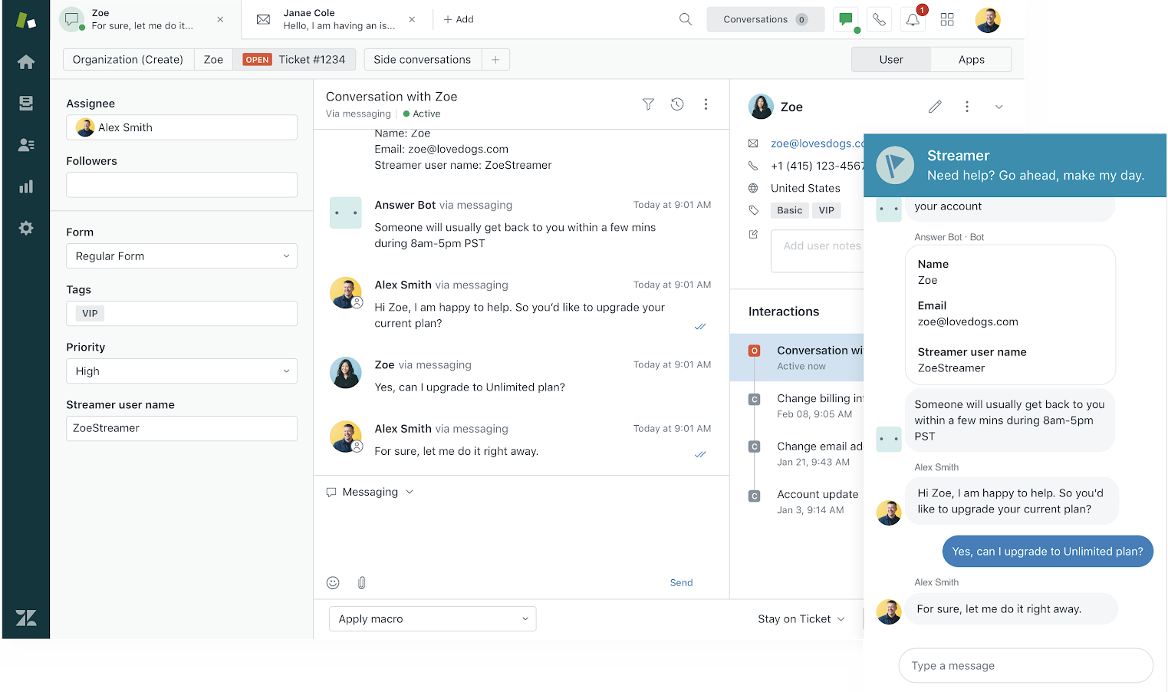Select the User panel tab
Image resolution: width=1168 pixels, height=692 pixels.
[891, 60]
